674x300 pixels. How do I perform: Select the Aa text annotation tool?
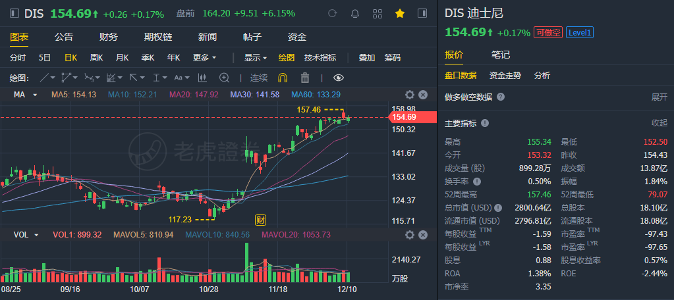(179, 78)
